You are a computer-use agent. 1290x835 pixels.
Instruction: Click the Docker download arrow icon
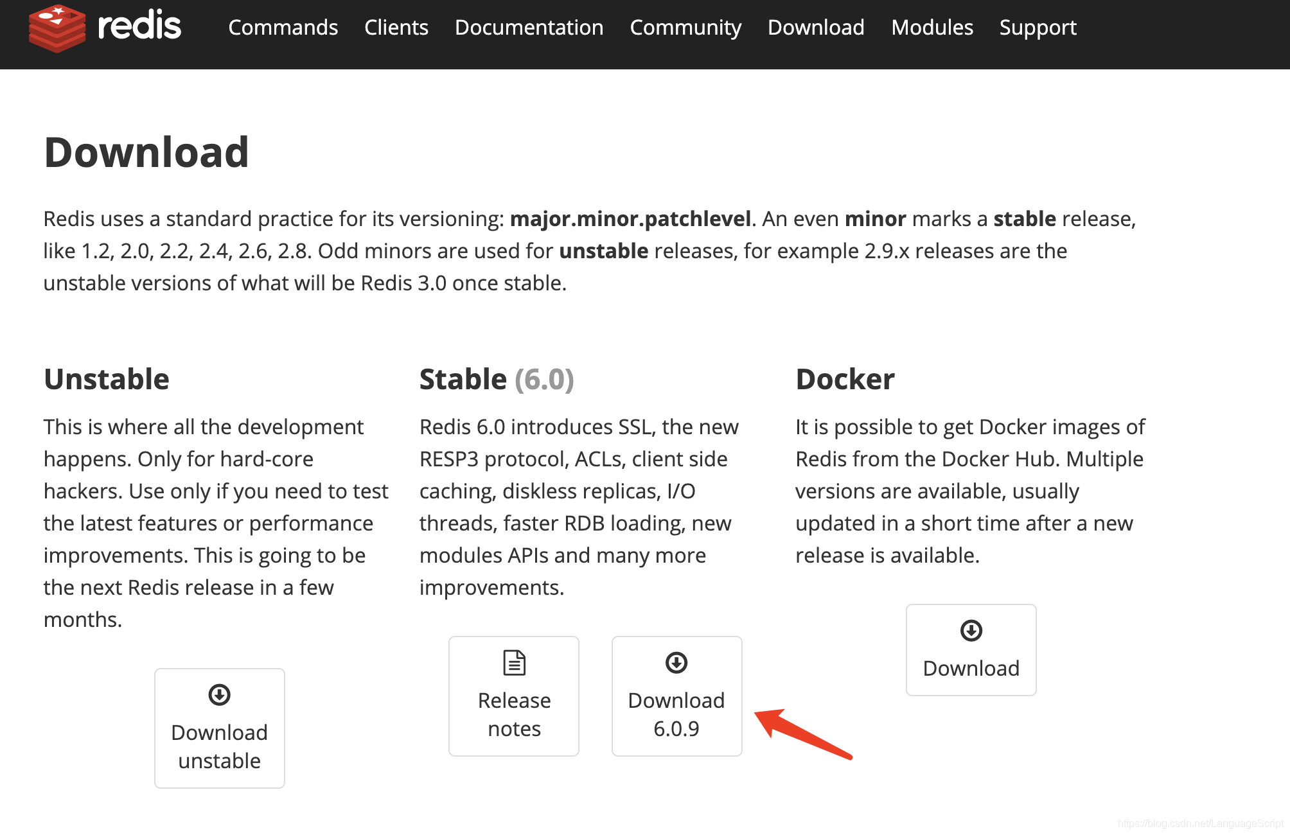click(971, 630)
